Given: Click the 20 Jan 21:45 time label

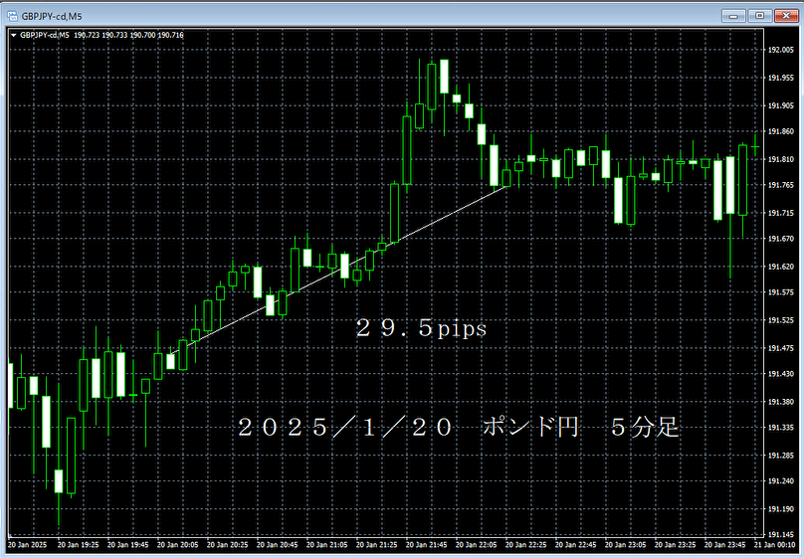Looking at the screenshot, I should [x=426, y=545].
